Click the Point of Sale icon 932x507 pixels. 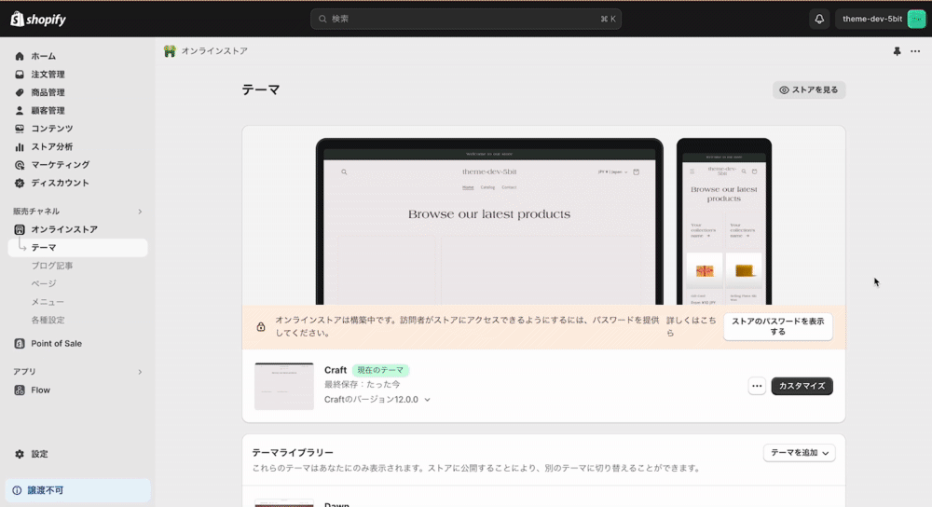point(20,344)
